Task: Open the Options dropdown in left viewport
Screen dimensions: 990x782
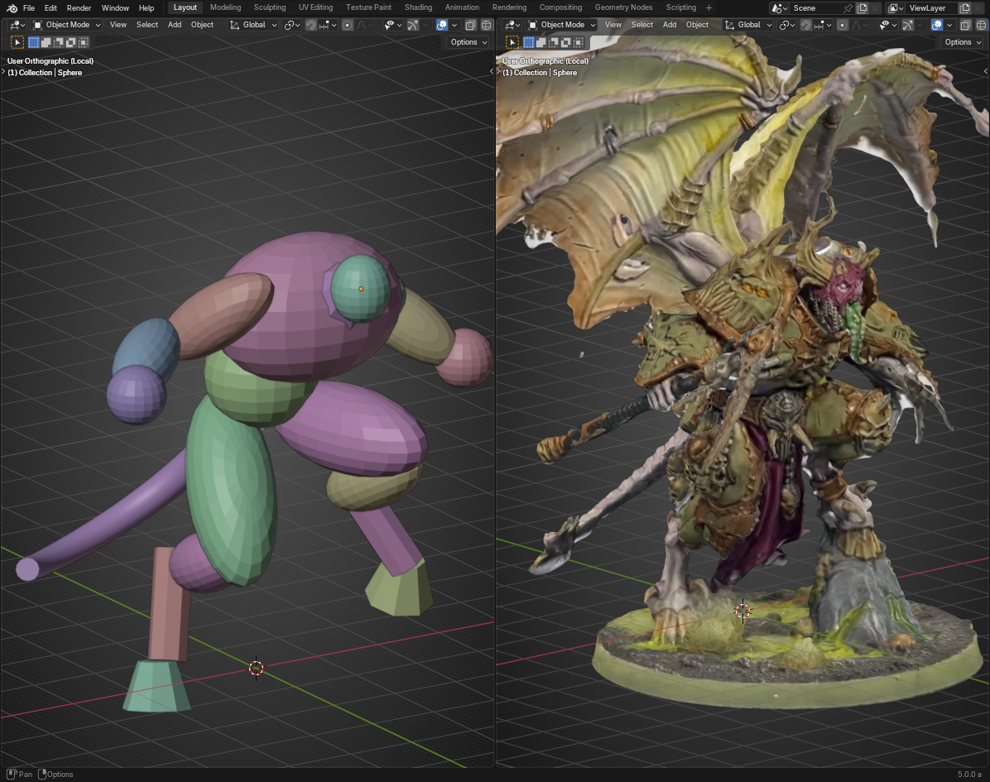Action: 469,42
